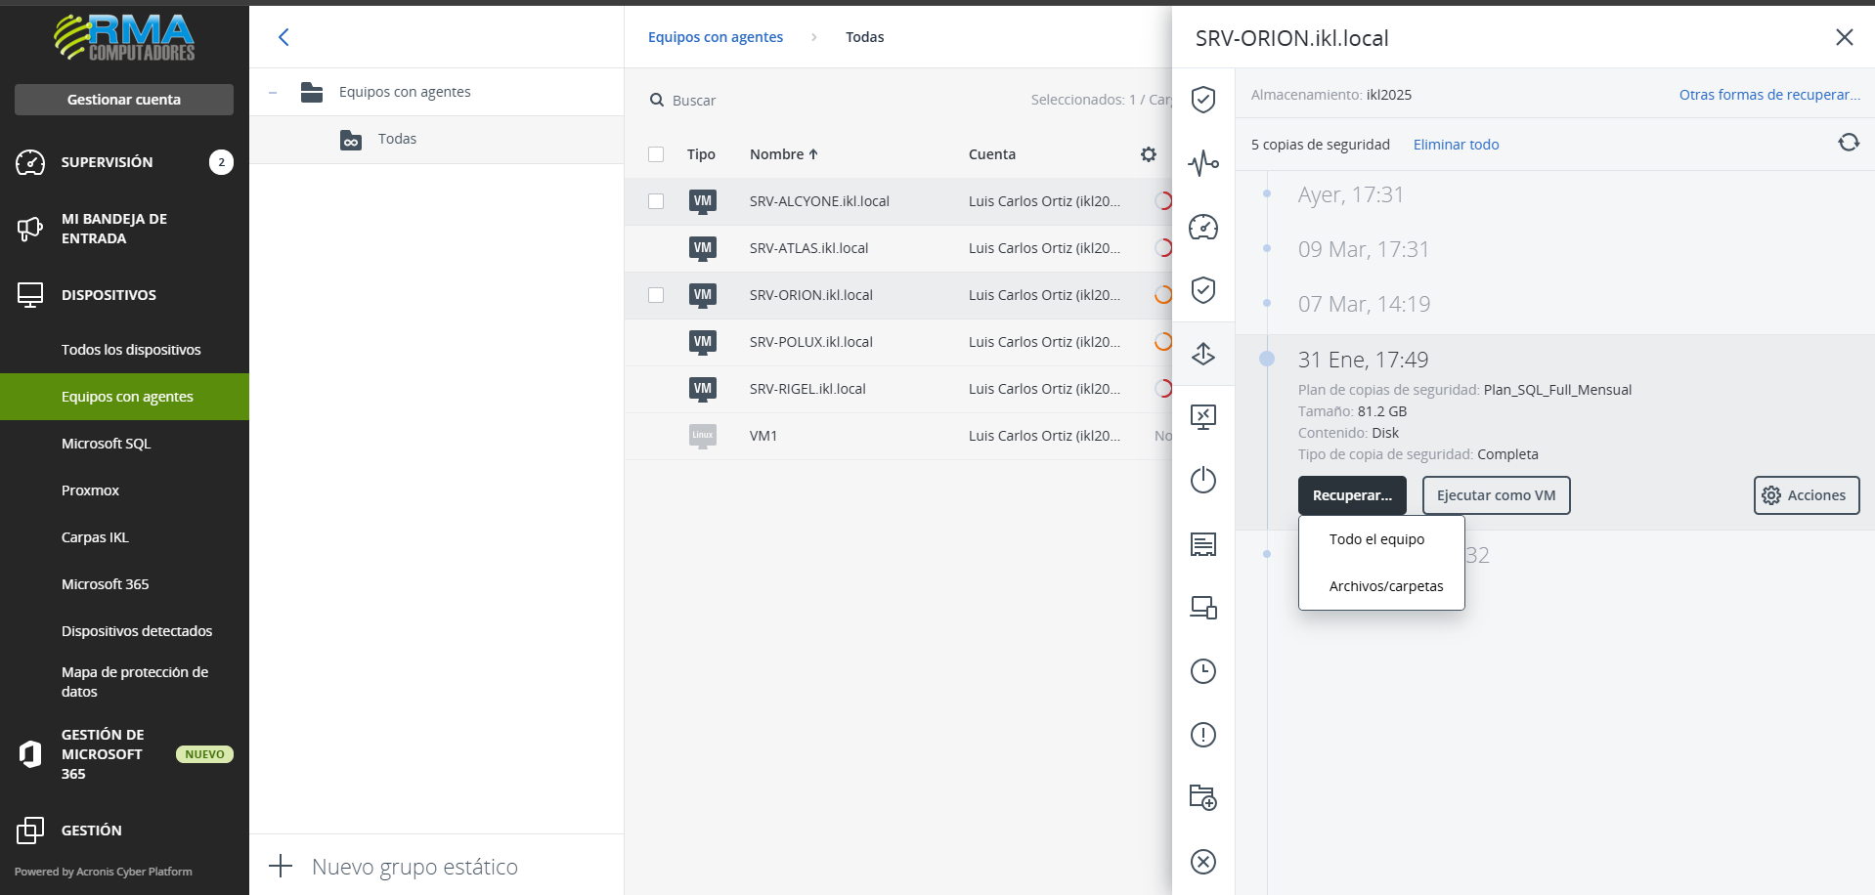
Task: Collapse the Equipos con agentes tree folder
Action: [273, 93]
